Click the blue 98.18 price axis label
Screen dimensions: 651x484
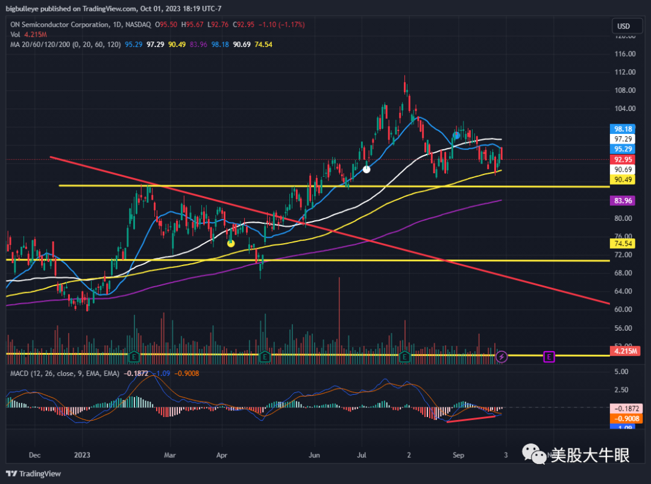pos(623,129)
